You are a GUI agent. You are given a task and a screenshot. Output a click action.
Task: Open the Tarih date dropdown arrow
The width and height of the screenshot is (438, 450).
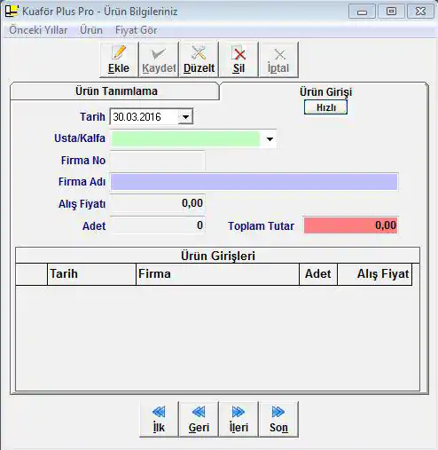185,116
